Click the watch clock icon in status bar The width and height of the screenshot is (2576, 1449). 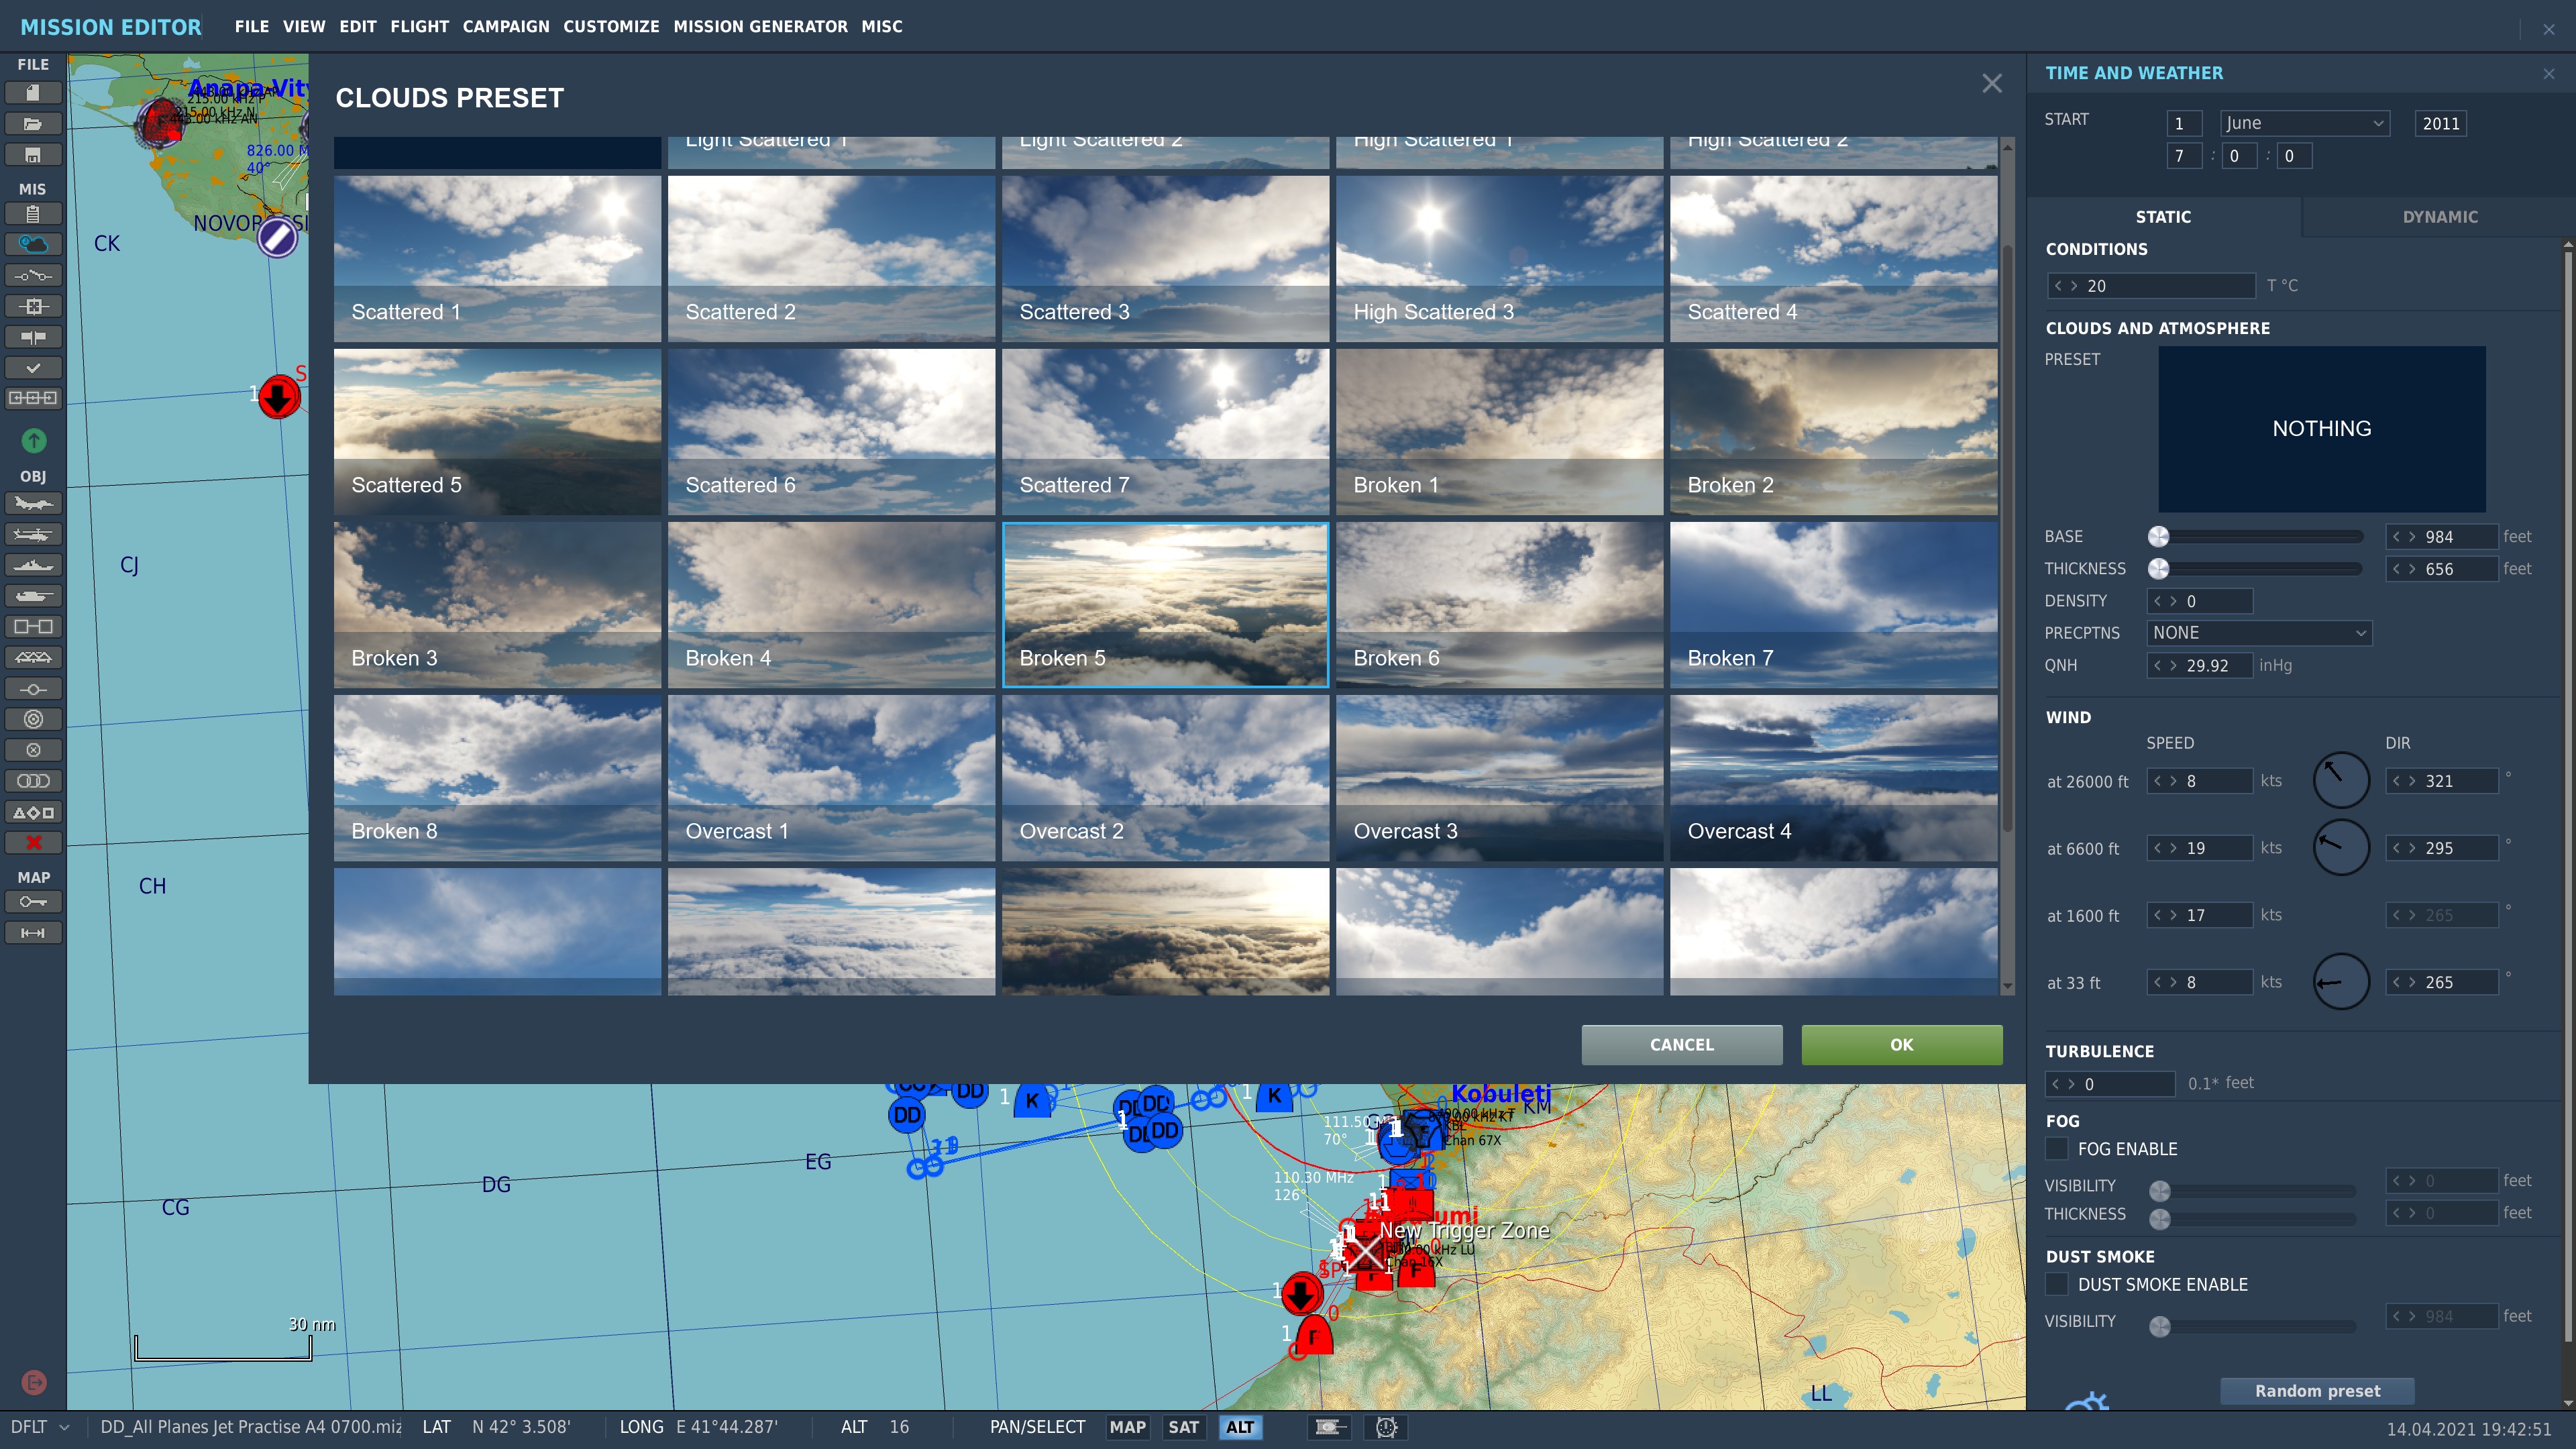pos(1386,1427)
